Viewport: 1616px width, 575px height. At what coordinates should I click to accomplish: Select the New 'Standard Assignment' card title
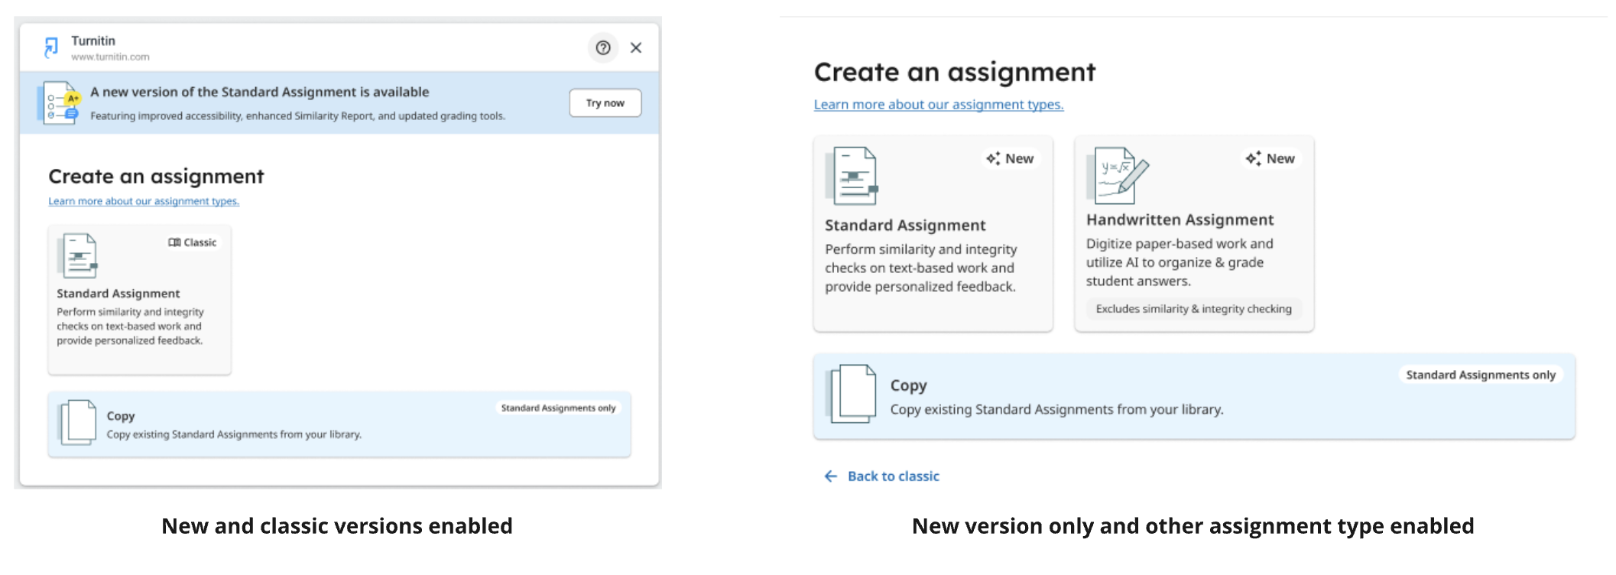tap(905, 226)
